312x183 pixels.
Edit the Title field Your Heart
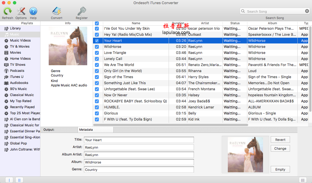click(139, 140)
